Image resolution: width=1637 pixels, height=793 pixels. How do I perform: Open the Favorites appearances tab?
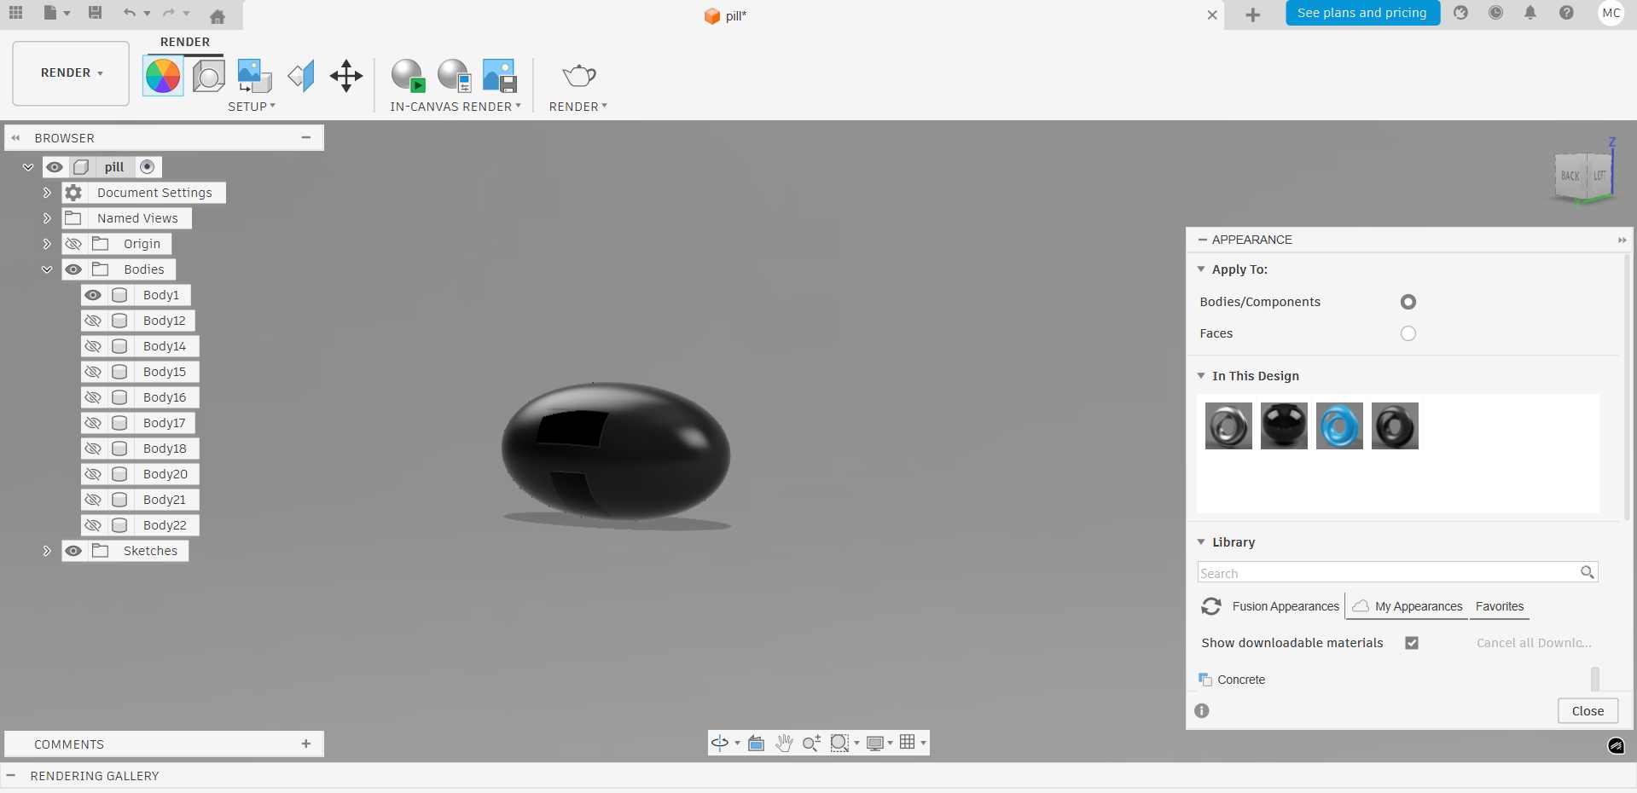(x=1500, y=606)
